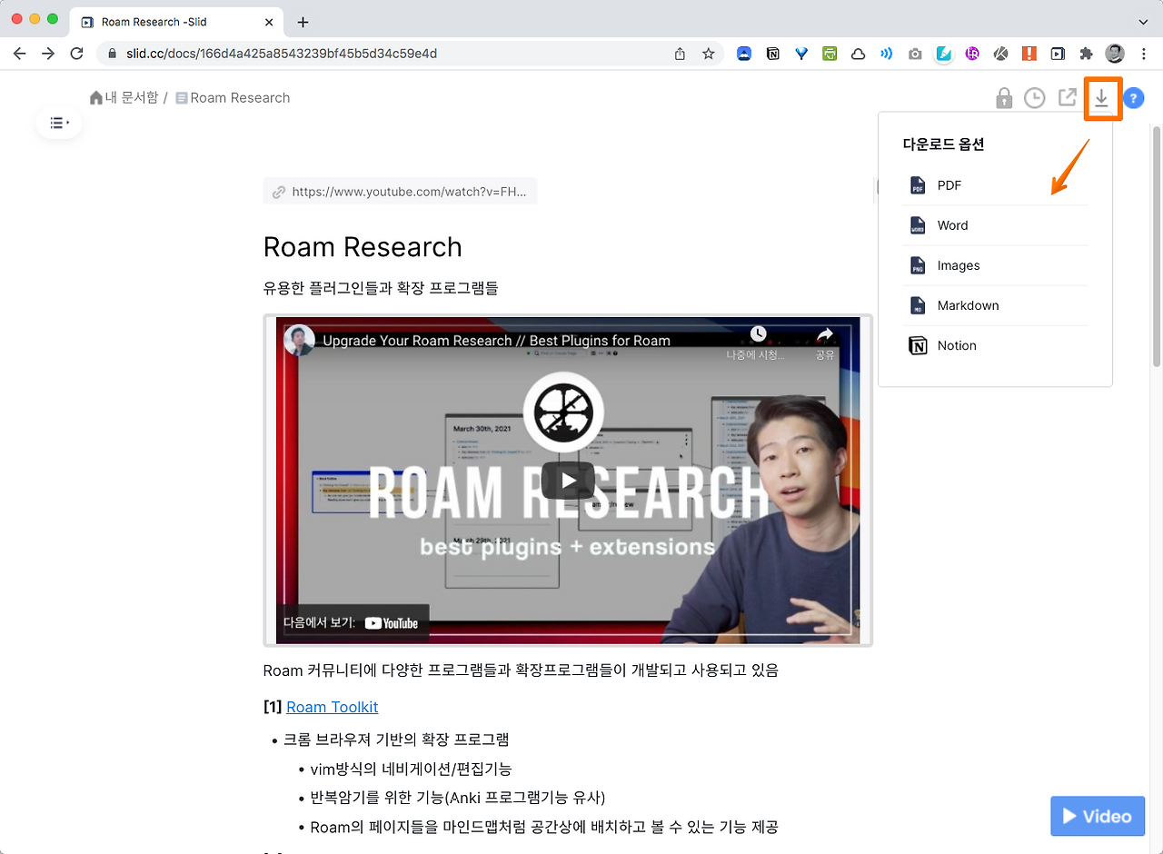Open the table of contents list button
The height and width of the screenshot is (854, 1163).
(x=59, y=123)
